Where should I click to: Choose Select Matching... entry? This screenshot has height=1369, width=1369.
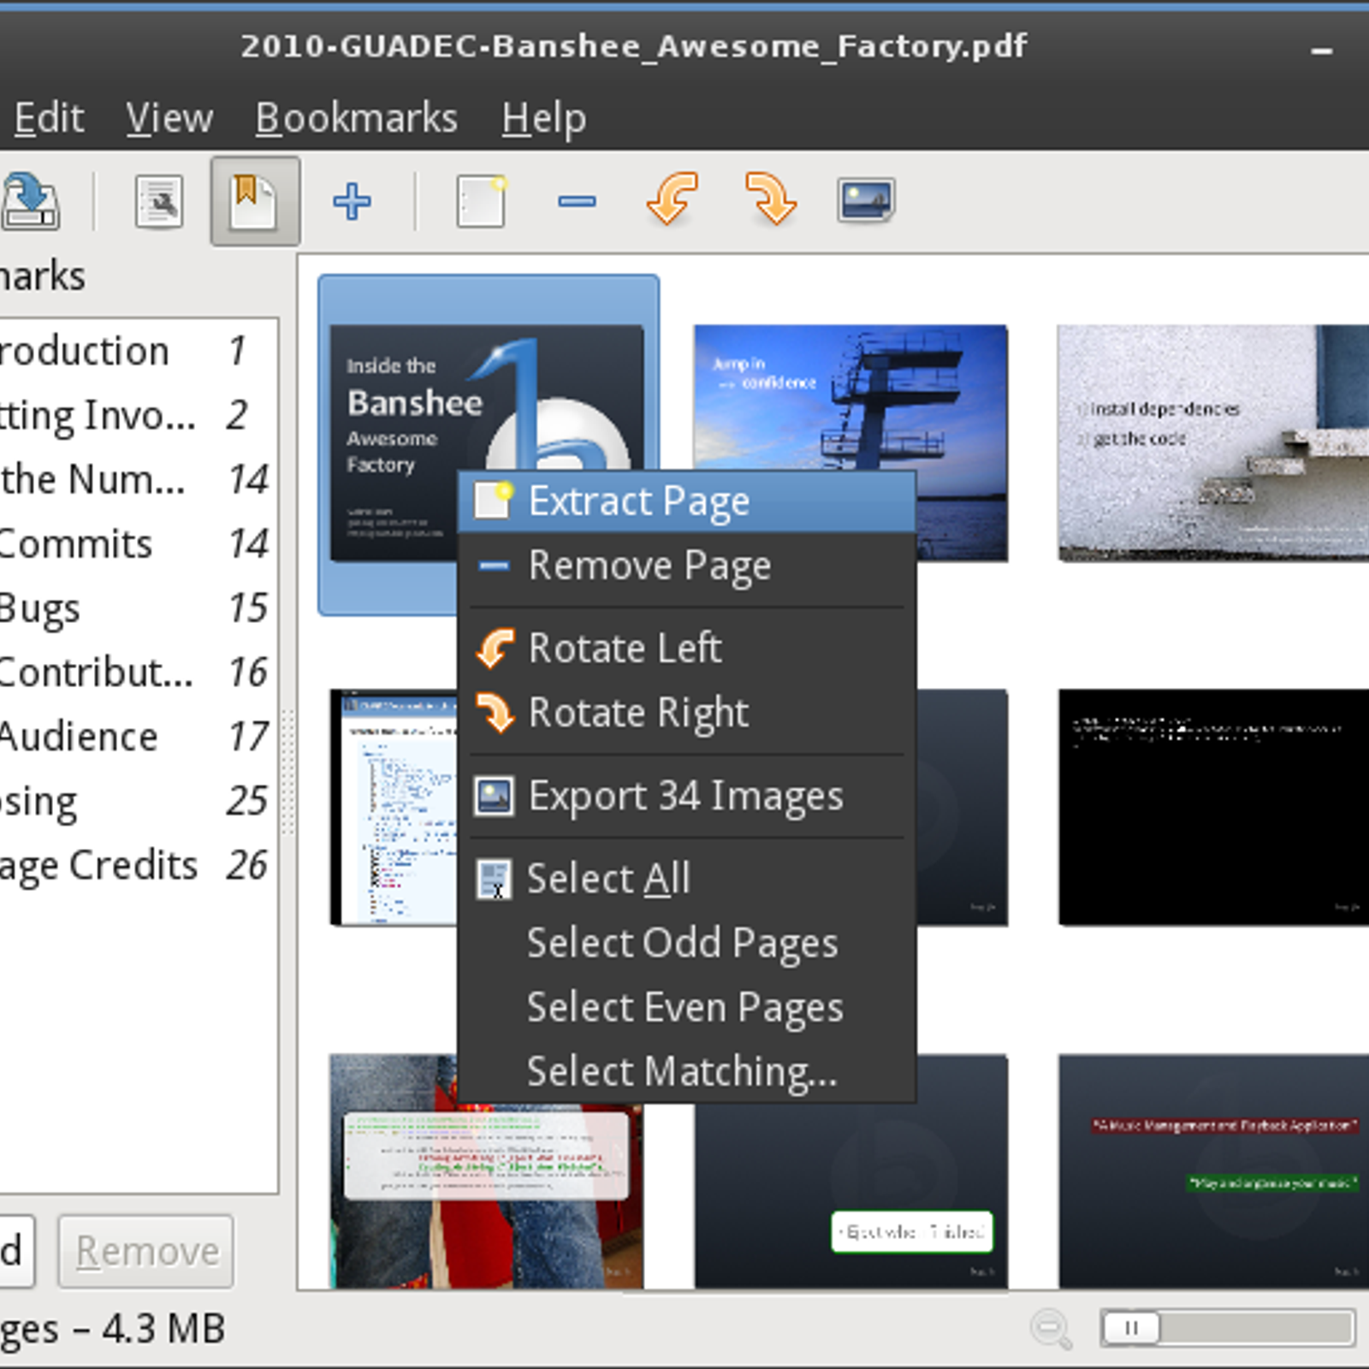[x=687, y=1071]
